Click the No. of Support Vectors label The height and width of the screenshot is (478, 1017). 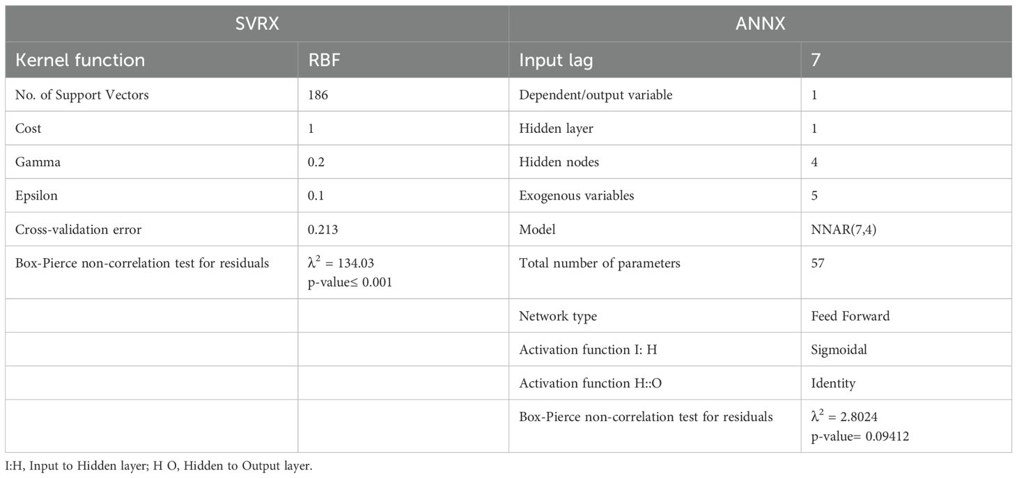point(81,95)
